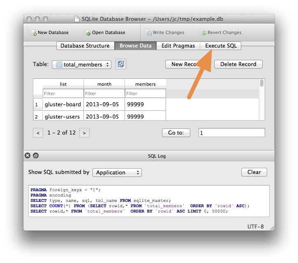Screen dimensions: 298x263
Task: Switch to the Database Structure tab
Action: [85, 46]
